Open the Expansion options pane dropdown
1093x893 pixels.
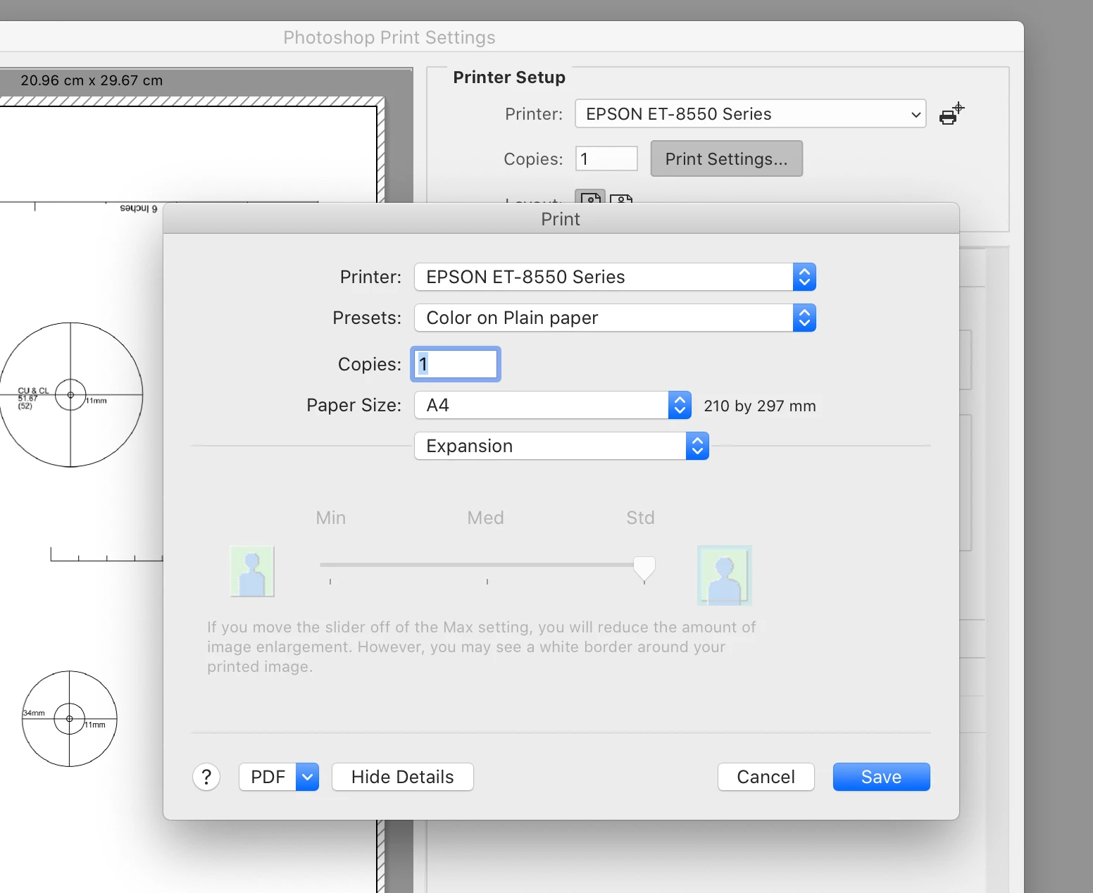click(561, 446)
